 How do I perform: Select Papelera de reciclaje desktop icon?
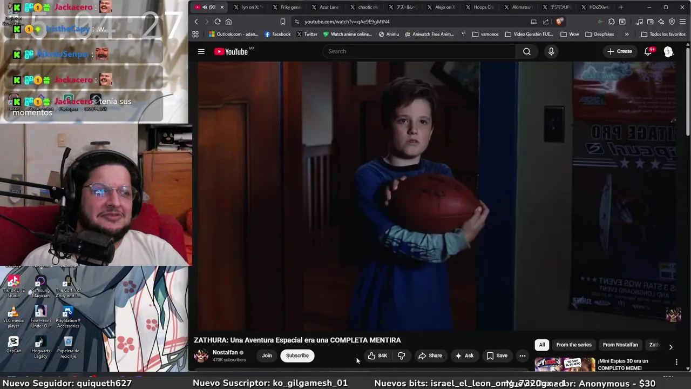pyautogui.click(x=68, y=347)
